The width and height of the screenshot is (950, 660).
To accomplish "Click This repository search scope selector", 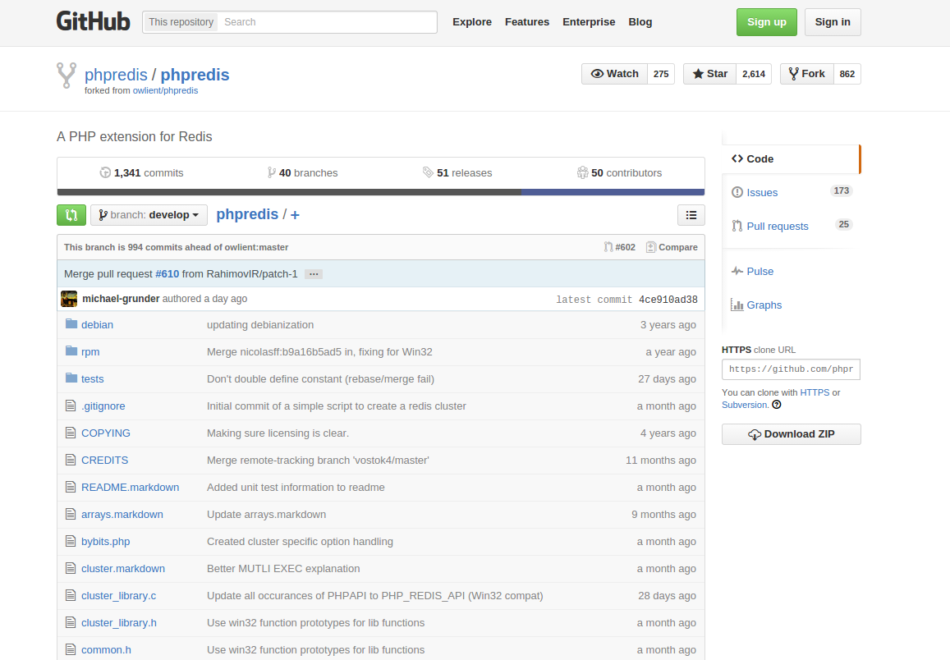I will tap(181, 22).
